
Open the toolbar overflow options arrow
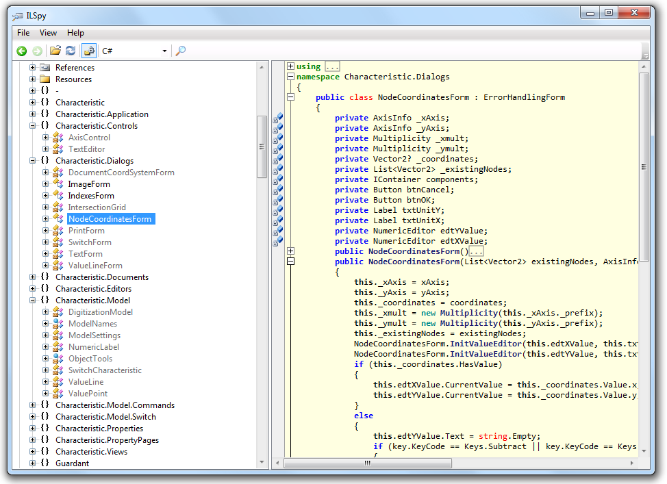645,55
